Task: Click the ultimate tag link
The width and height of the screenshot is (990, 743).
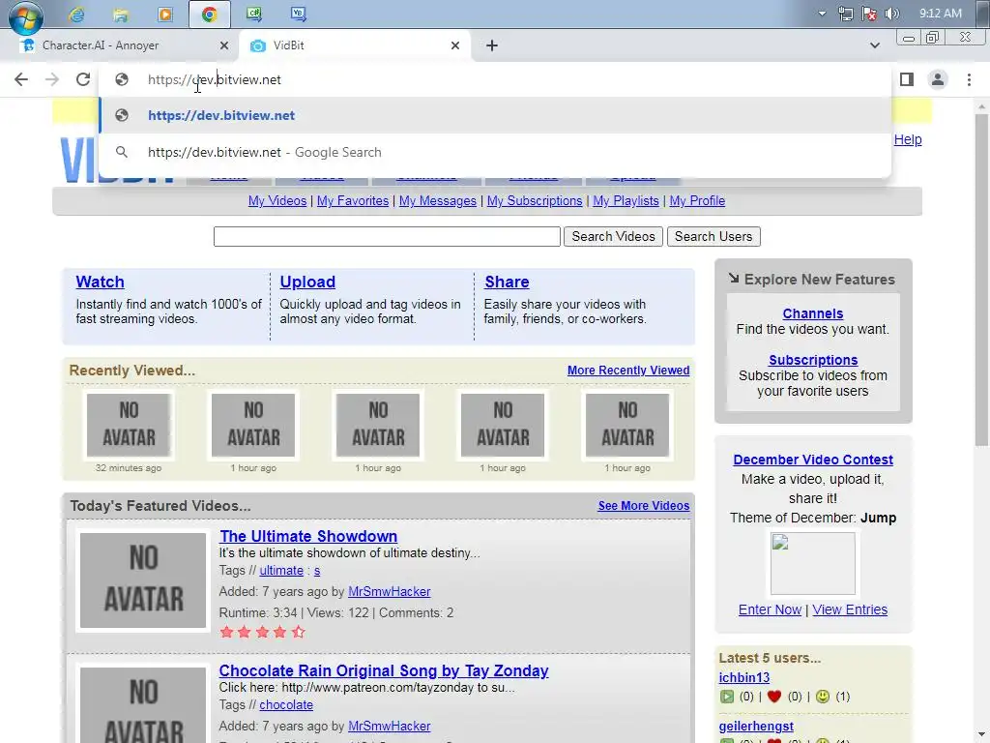Action: [x=281, y=571]
